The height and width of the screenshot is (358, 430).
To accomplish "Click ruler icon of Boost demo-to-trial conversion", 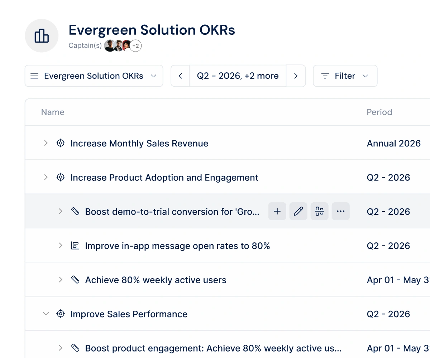I will pyautogui.click(x=75, y=211).
